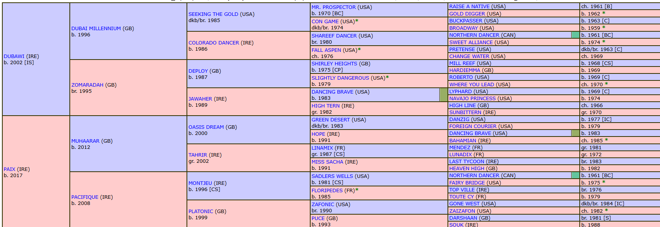Select ZOMARADAH in the pedigree
This screenshot has height=227, width=660.
pos(87,85)
